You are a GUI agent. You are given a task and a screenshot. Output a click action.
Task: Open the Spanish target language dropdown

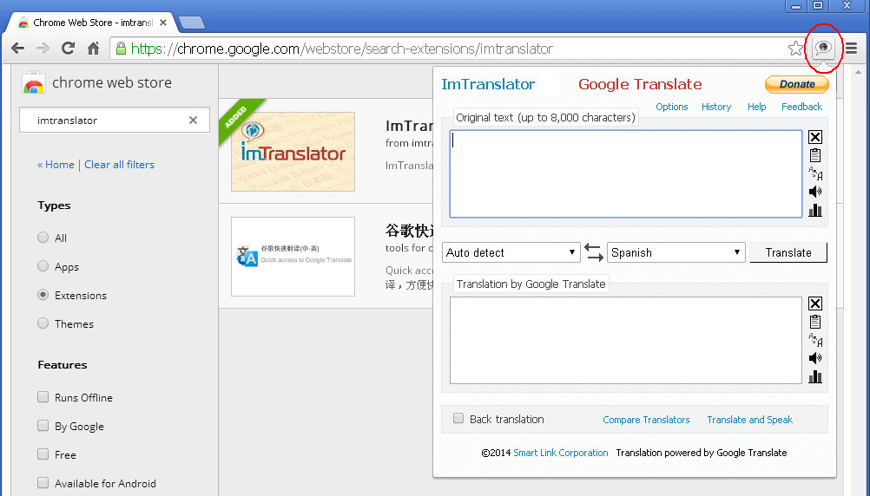(x=676, y=252)
